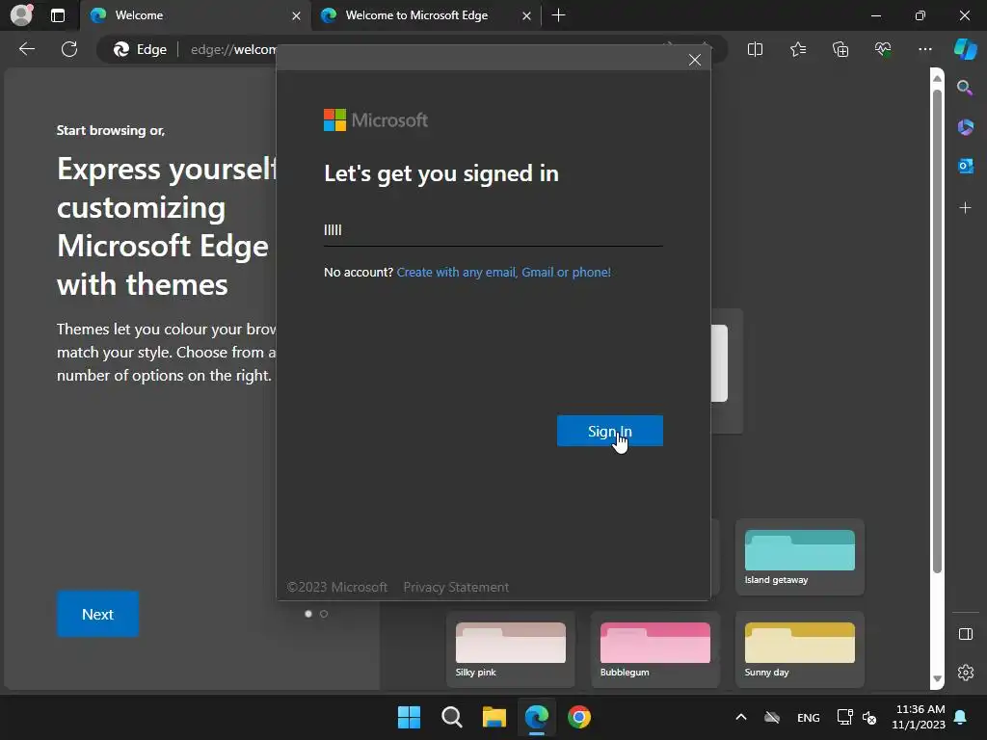987x740 pixels.
Task: Click the Next button
Action: click(97, 614)
